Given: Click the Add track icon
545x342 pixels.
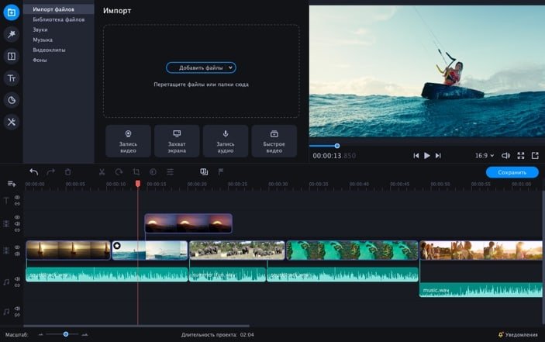Looking at the screenshot, I should point(12,184).
